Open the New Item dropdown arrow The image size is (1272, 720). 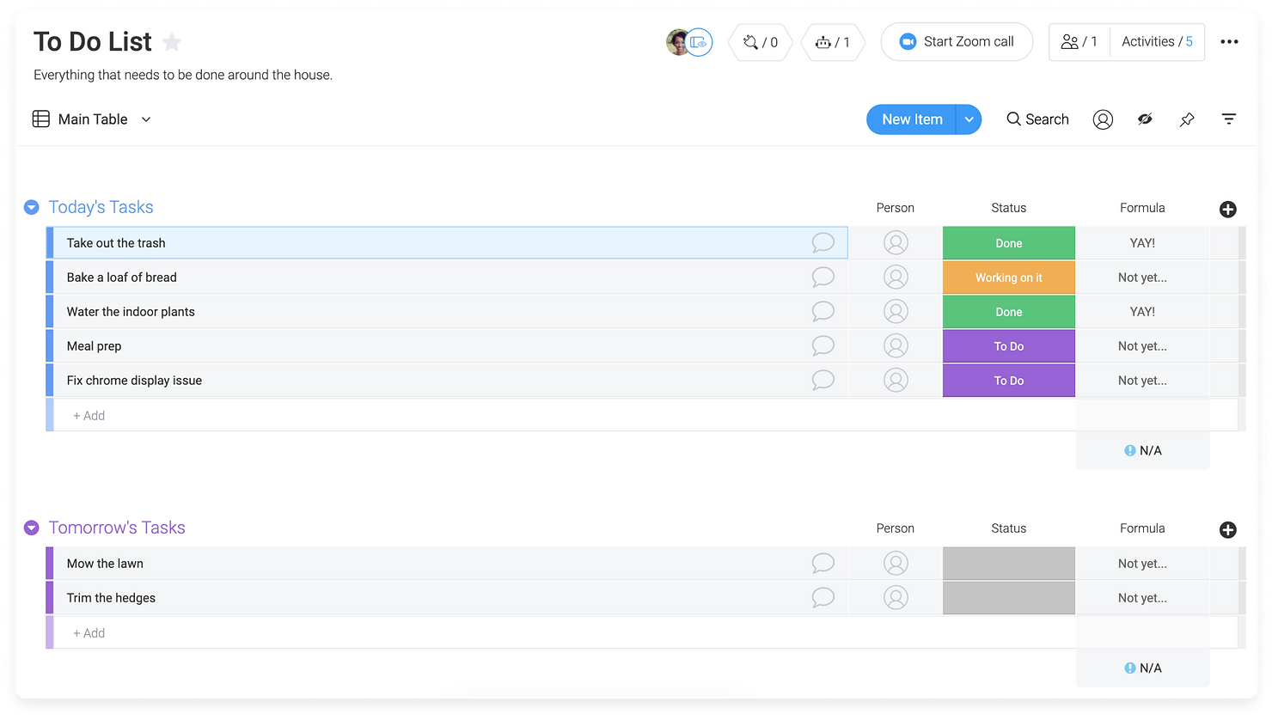969,119
